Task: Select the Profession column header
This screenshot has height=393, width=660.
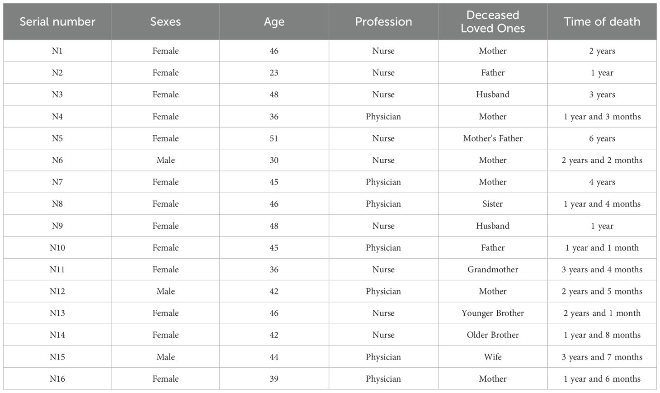Action: pos(383,22)
